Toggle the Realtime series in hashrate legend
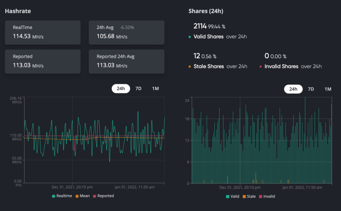Screen dimensions: 341x211 (62, 196)
